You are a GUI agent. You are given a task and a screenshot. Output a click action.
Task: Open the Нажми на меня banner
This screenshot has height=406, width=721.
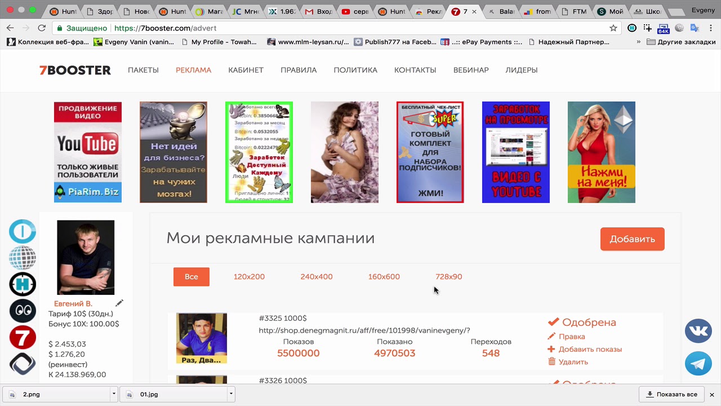[x=602, y=152]
